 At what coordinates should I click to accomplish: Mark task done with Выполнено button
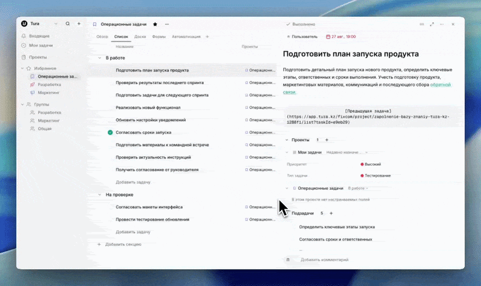coord(301,24)
